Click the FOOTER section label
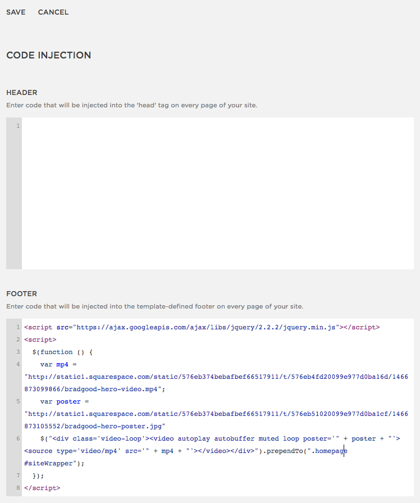420x503 pixels. click(x=22, y=293)
